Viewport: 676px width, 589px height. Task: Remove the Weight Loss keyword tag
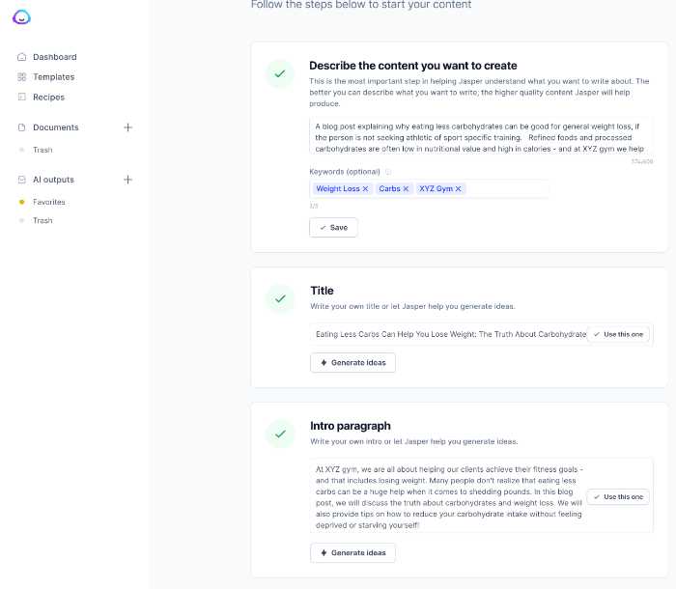click(x=366, y=189)
